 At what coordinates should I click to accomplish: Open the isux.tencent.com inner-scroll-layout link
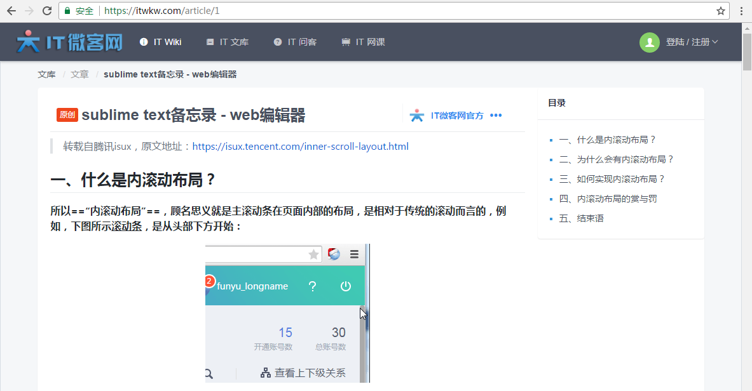coord(300,146)
